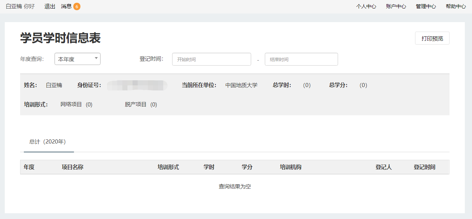This screenshot has height=219, width=472.
Task: Click the 培训形式 column header
Action: pos(168,167)
